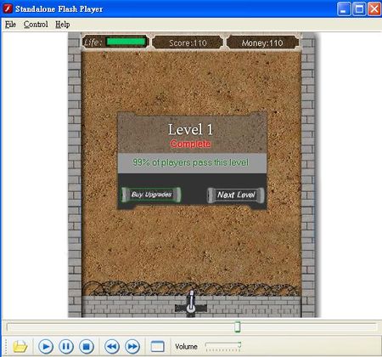
Task: Open the Help menu
Action: click(x=62, y=25)
